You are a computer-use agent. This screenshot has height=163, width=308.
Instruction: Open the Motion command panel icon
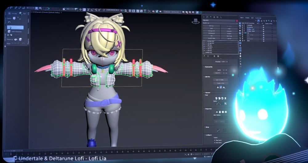click(214, 17)
